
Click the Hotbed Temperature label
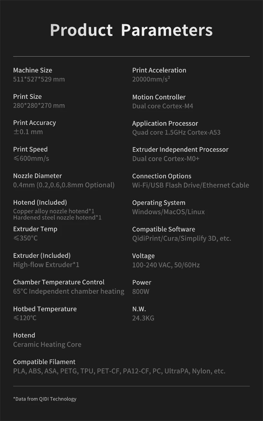(x=45, y=309)
